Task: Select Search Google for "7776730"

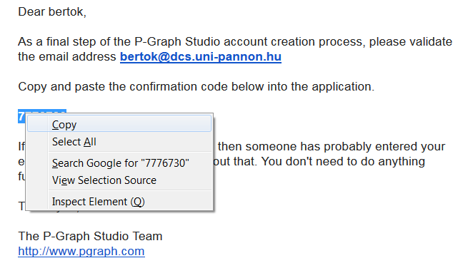Action: tap(119, 163)
